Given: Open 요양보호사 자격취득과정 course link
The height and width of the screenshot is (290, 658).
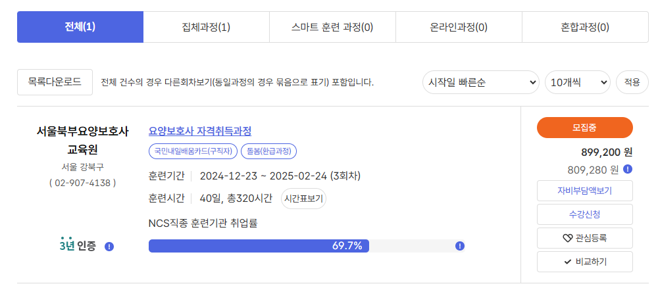Looking at the screenshot, I should [x=200, y=131].
